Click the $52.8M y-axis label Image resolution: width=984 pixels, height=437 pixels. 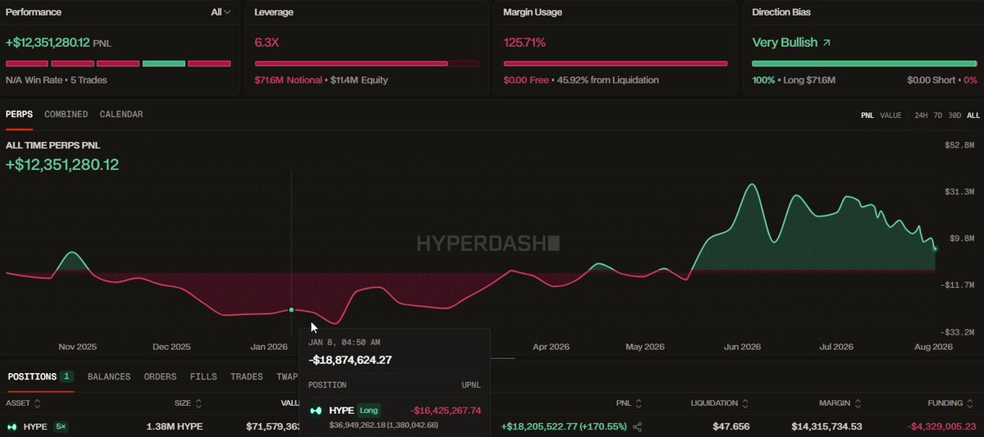(959, 145)
